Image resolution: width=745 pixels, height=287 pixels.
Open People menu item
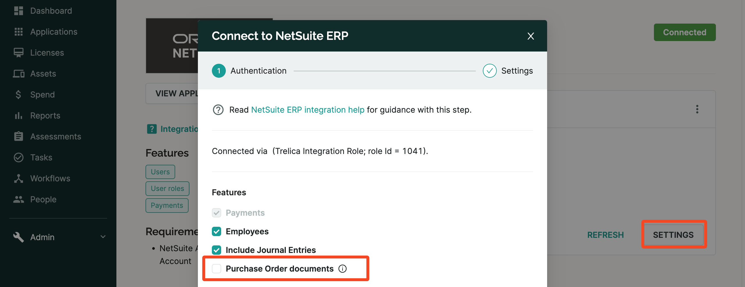point(43,199)
